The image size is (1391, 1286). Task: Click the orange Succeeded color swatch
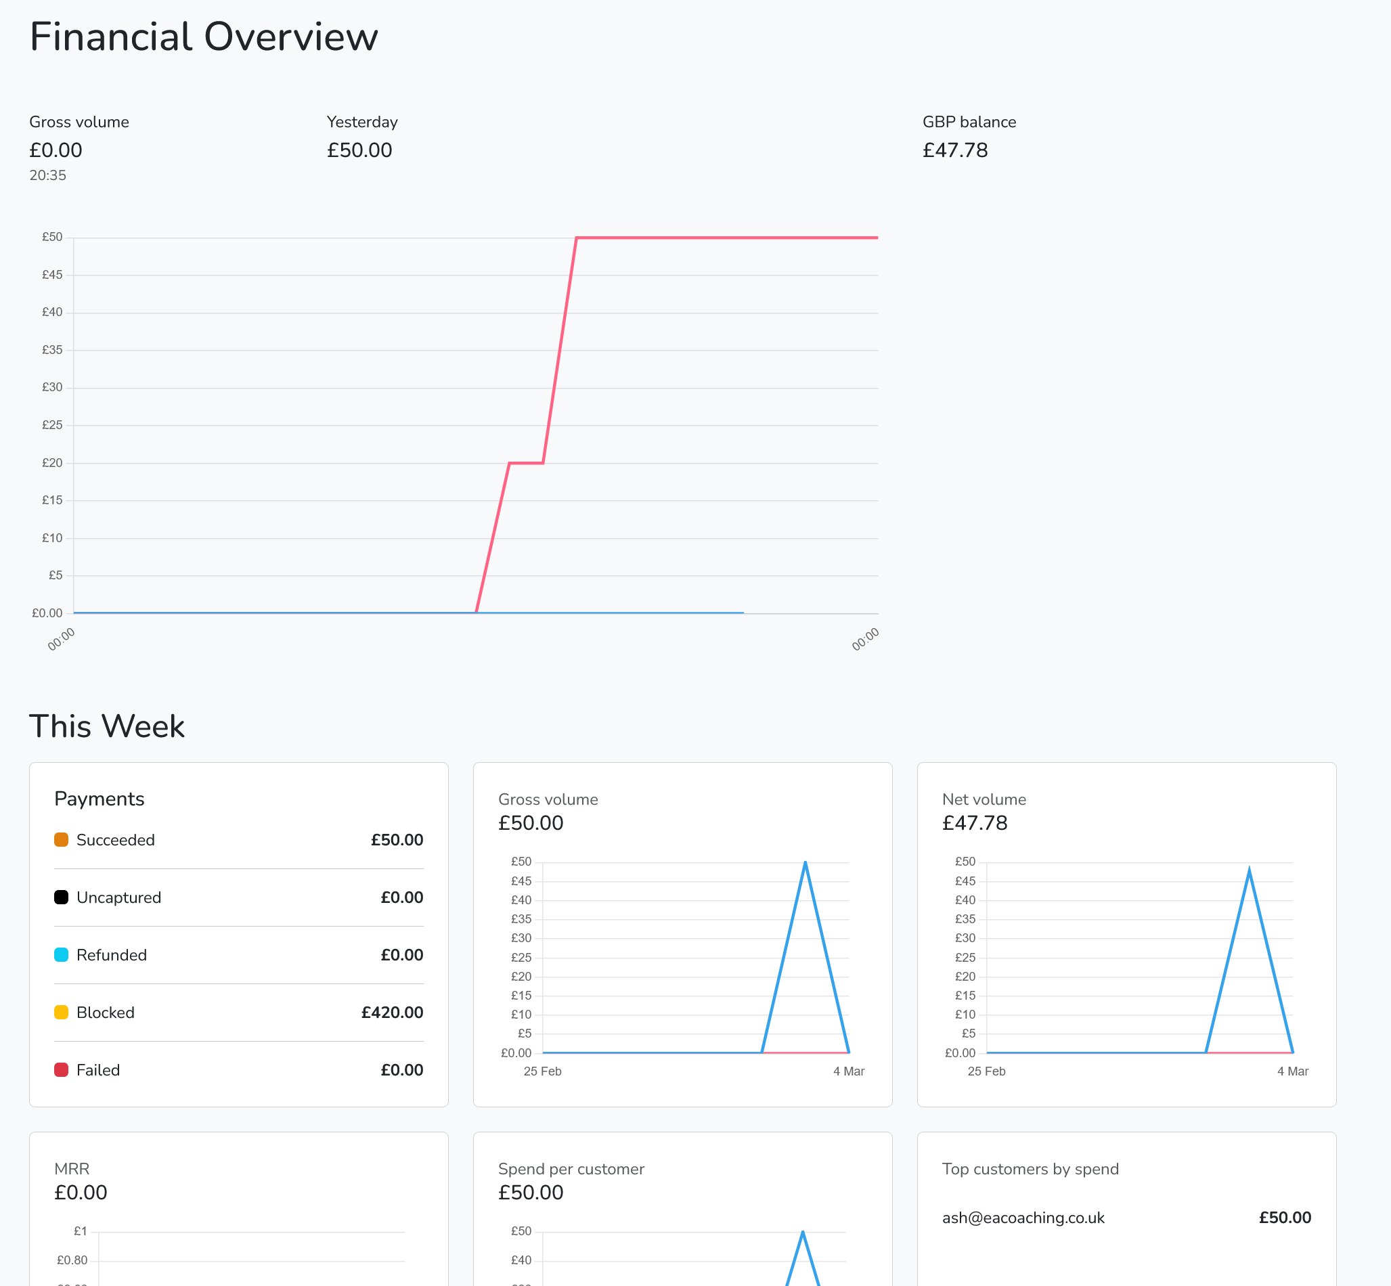tap(61, 840)
